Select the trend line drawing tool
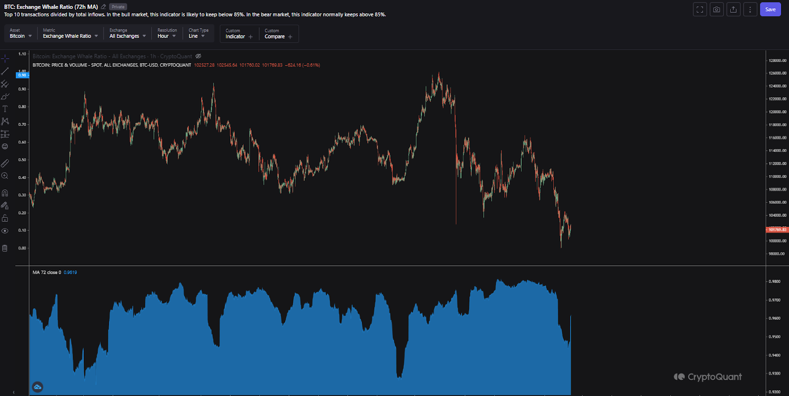The height and width of the screenshot is (396, 789). pyautogui.click(x=5, y=72)
